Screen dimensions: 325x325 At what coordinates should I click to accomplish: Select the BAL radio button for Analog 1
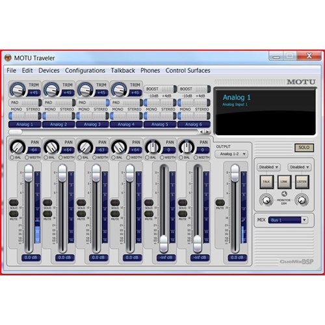point(12,157)
